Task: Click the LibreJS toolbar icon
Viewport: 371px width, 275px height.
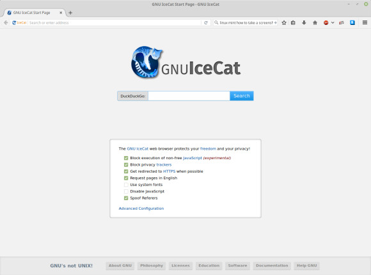Action: 342,23
